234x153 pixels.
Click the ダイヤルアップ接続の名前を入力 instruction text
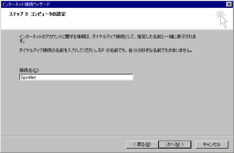pyautogui.click(x=106, y=50)
